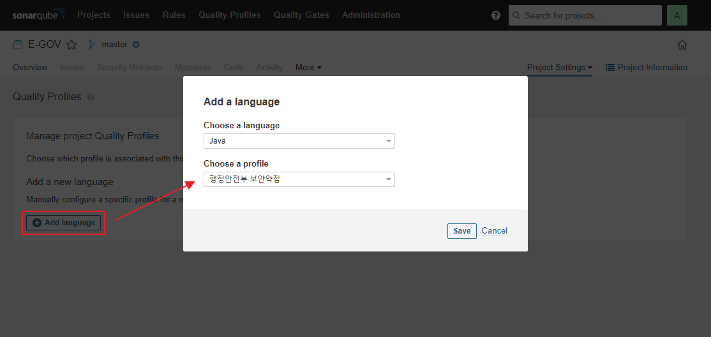Click the Quality Profiles help icon
This screenshot has width=711, height=337.
90,97
